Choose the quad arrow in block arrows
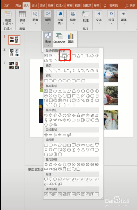 (x=74, y=115)
